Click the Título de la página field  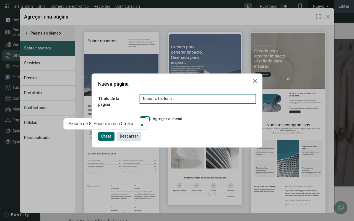point(198,99)
